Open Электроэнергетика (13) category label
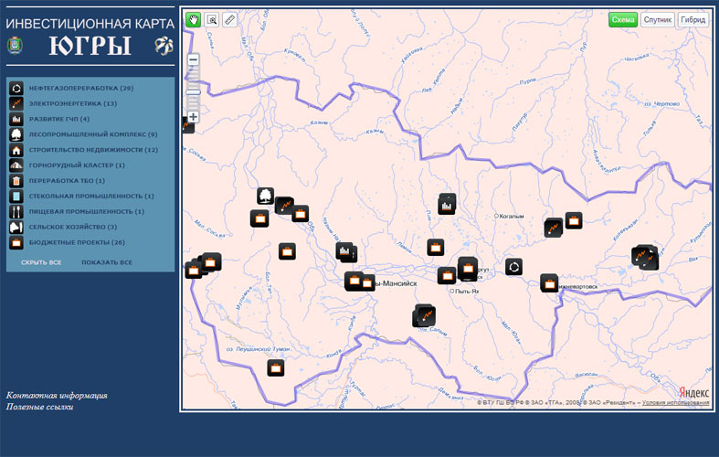 click(73, 103)
